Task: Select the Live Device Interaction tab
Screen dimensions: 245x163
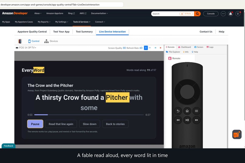Action: (112, 32)
